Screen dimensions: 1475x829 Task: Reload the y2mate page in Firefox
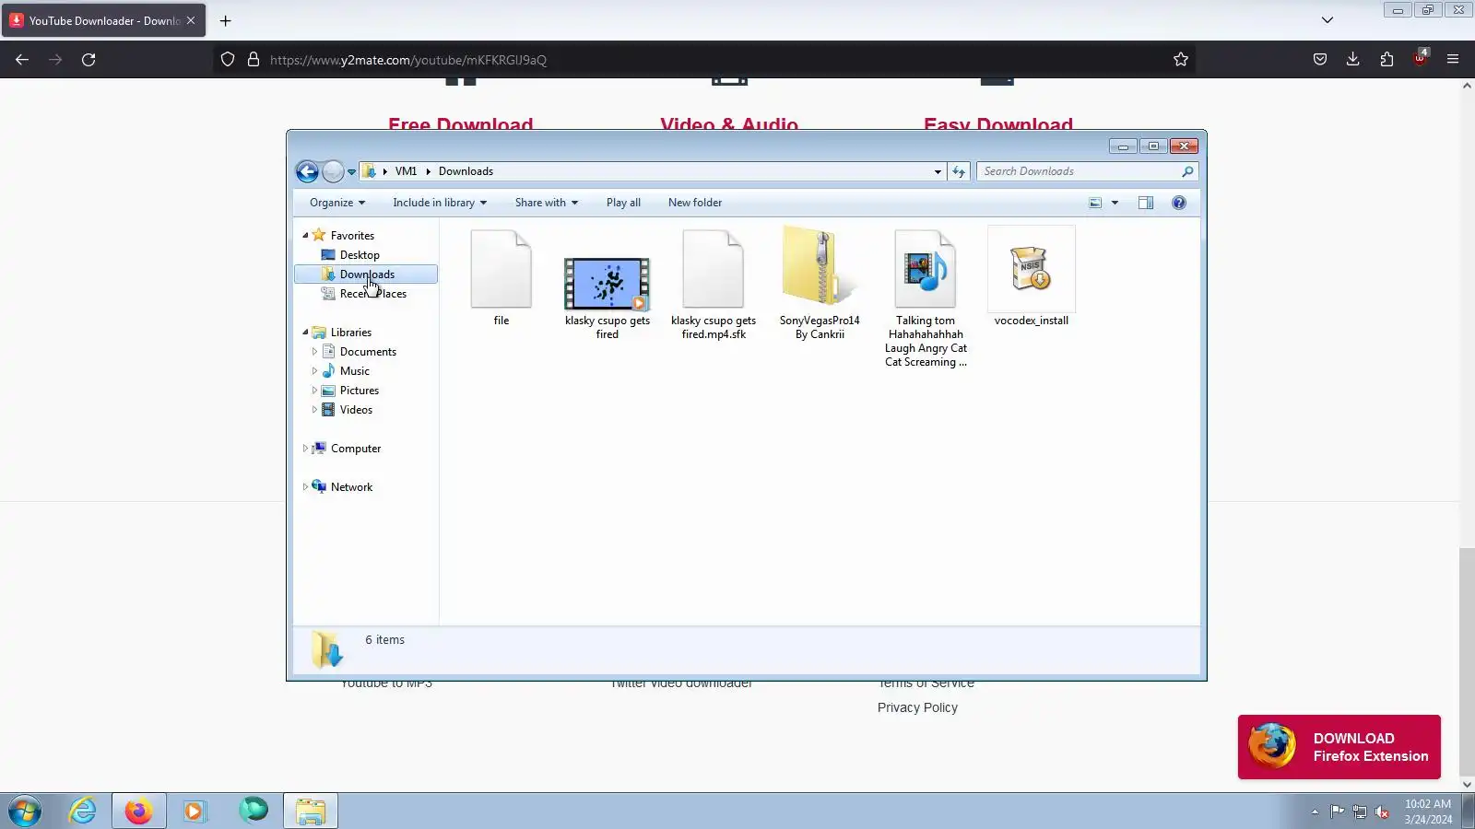tap(88, 60)
